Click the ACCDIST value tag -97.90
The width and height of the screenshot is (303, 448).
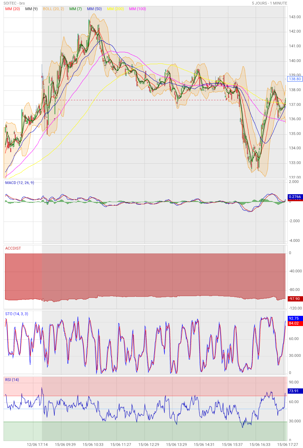pyautogui.click(x=295, y=299)
